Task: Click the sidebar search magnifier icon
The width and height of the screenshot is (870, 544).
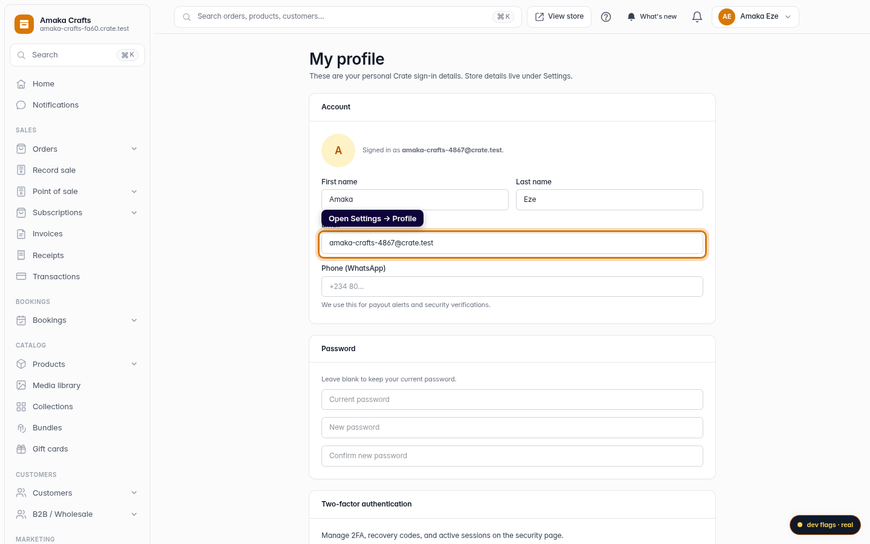Action: coord(21,55)
